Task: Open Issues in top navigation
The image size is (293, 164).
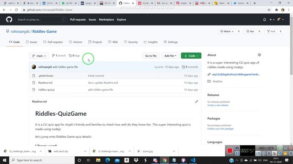Action: click(x=92, y=20)
